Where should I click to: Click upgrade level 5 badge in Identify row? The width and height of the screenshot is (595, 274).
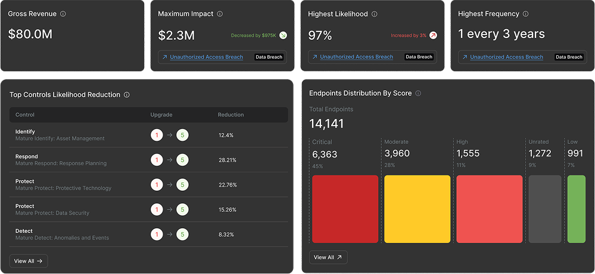tap(182, 135)
